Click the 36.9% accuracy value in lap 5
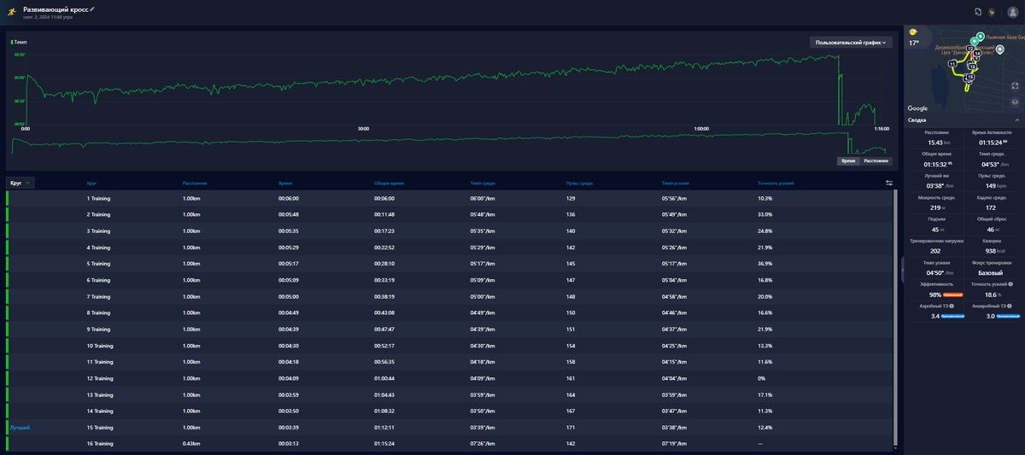Screen dimensions: 1025x455 click(764, 264)
